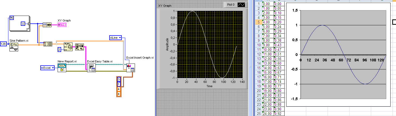This screenshot has height=116, width=396.
Task: Click the Excel Easy Table.vi label
Action: coord(100,61)
